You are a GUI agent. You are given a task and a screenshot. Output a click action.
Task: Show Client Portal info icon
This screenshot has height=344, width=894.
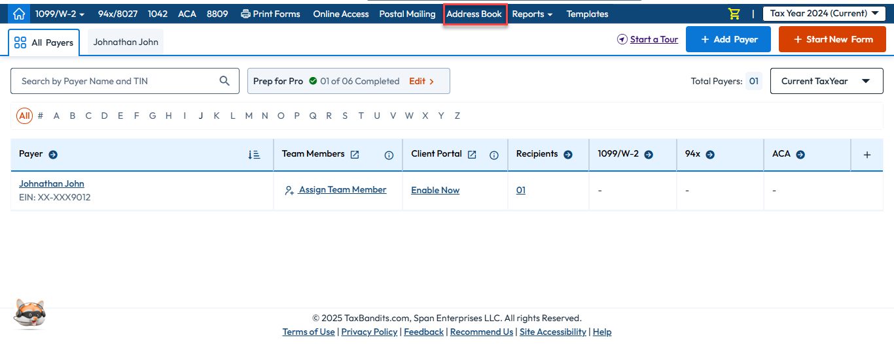[494, 155]
